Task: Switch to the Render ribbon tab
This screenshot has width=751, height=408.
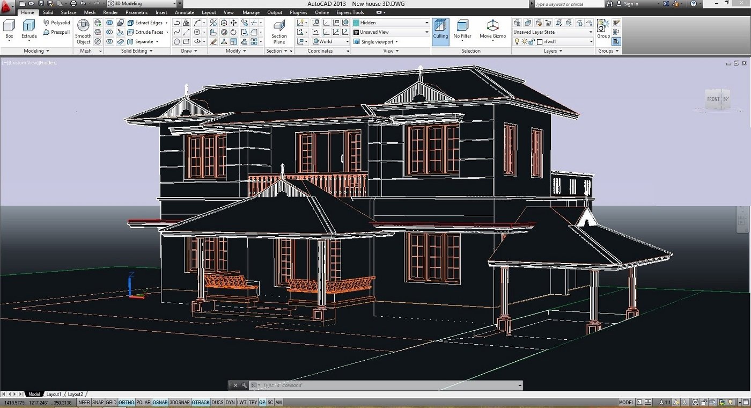Action: point(111,12)
